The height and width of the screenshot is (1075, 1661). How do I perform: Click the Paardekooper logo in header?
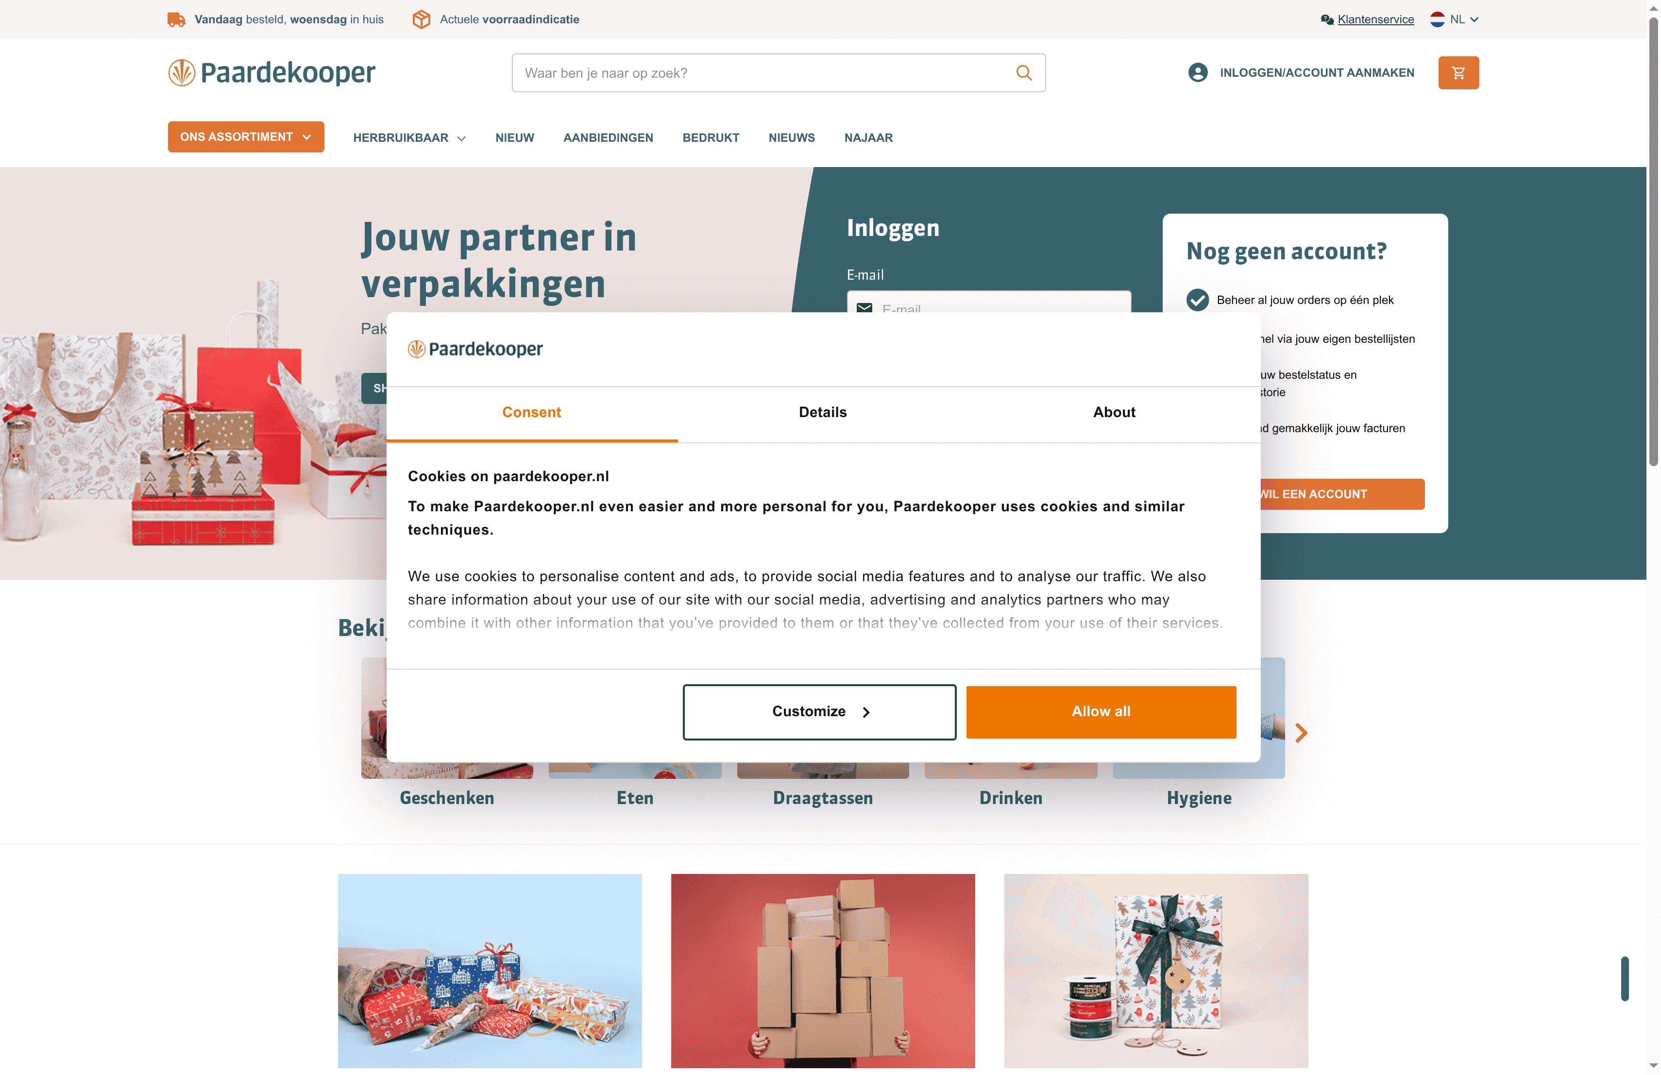[271, 72]
